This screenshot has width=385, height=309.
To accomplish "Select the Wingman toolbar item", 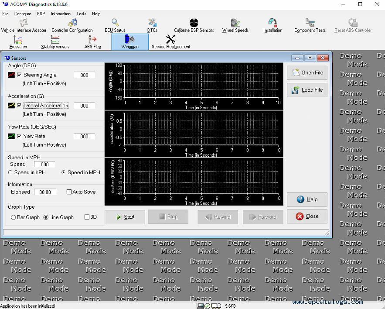I will (130, 42).
